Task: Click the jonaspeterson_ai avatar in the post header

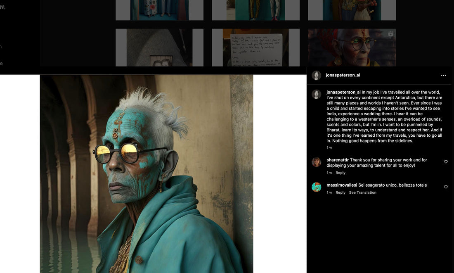Action: (x=317, y=76)
